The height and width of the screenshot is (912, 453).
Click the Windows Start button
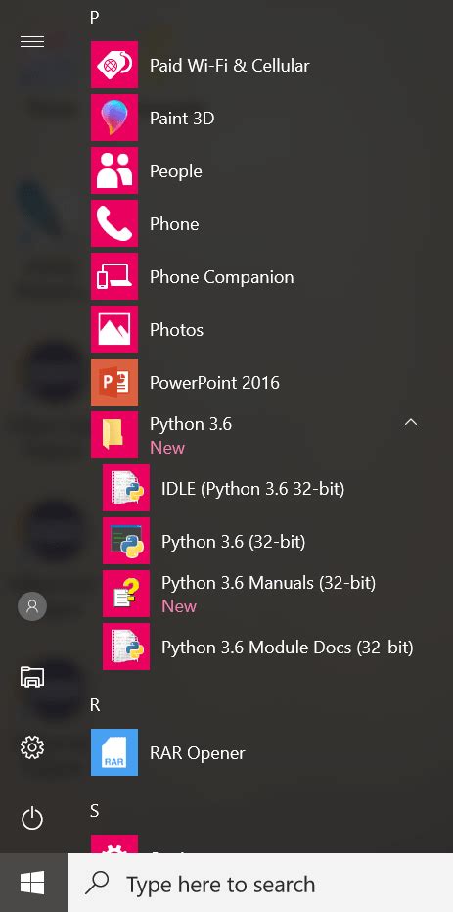(x=33, y=884)
